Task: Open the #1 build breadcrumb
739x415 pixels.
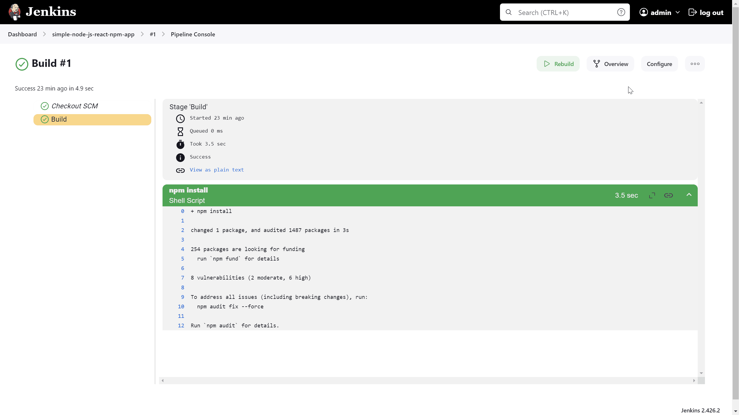Action: 152,34
